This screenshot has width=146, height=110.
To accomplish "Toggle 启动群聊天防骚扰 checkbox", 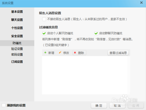I will pos(96,33).
